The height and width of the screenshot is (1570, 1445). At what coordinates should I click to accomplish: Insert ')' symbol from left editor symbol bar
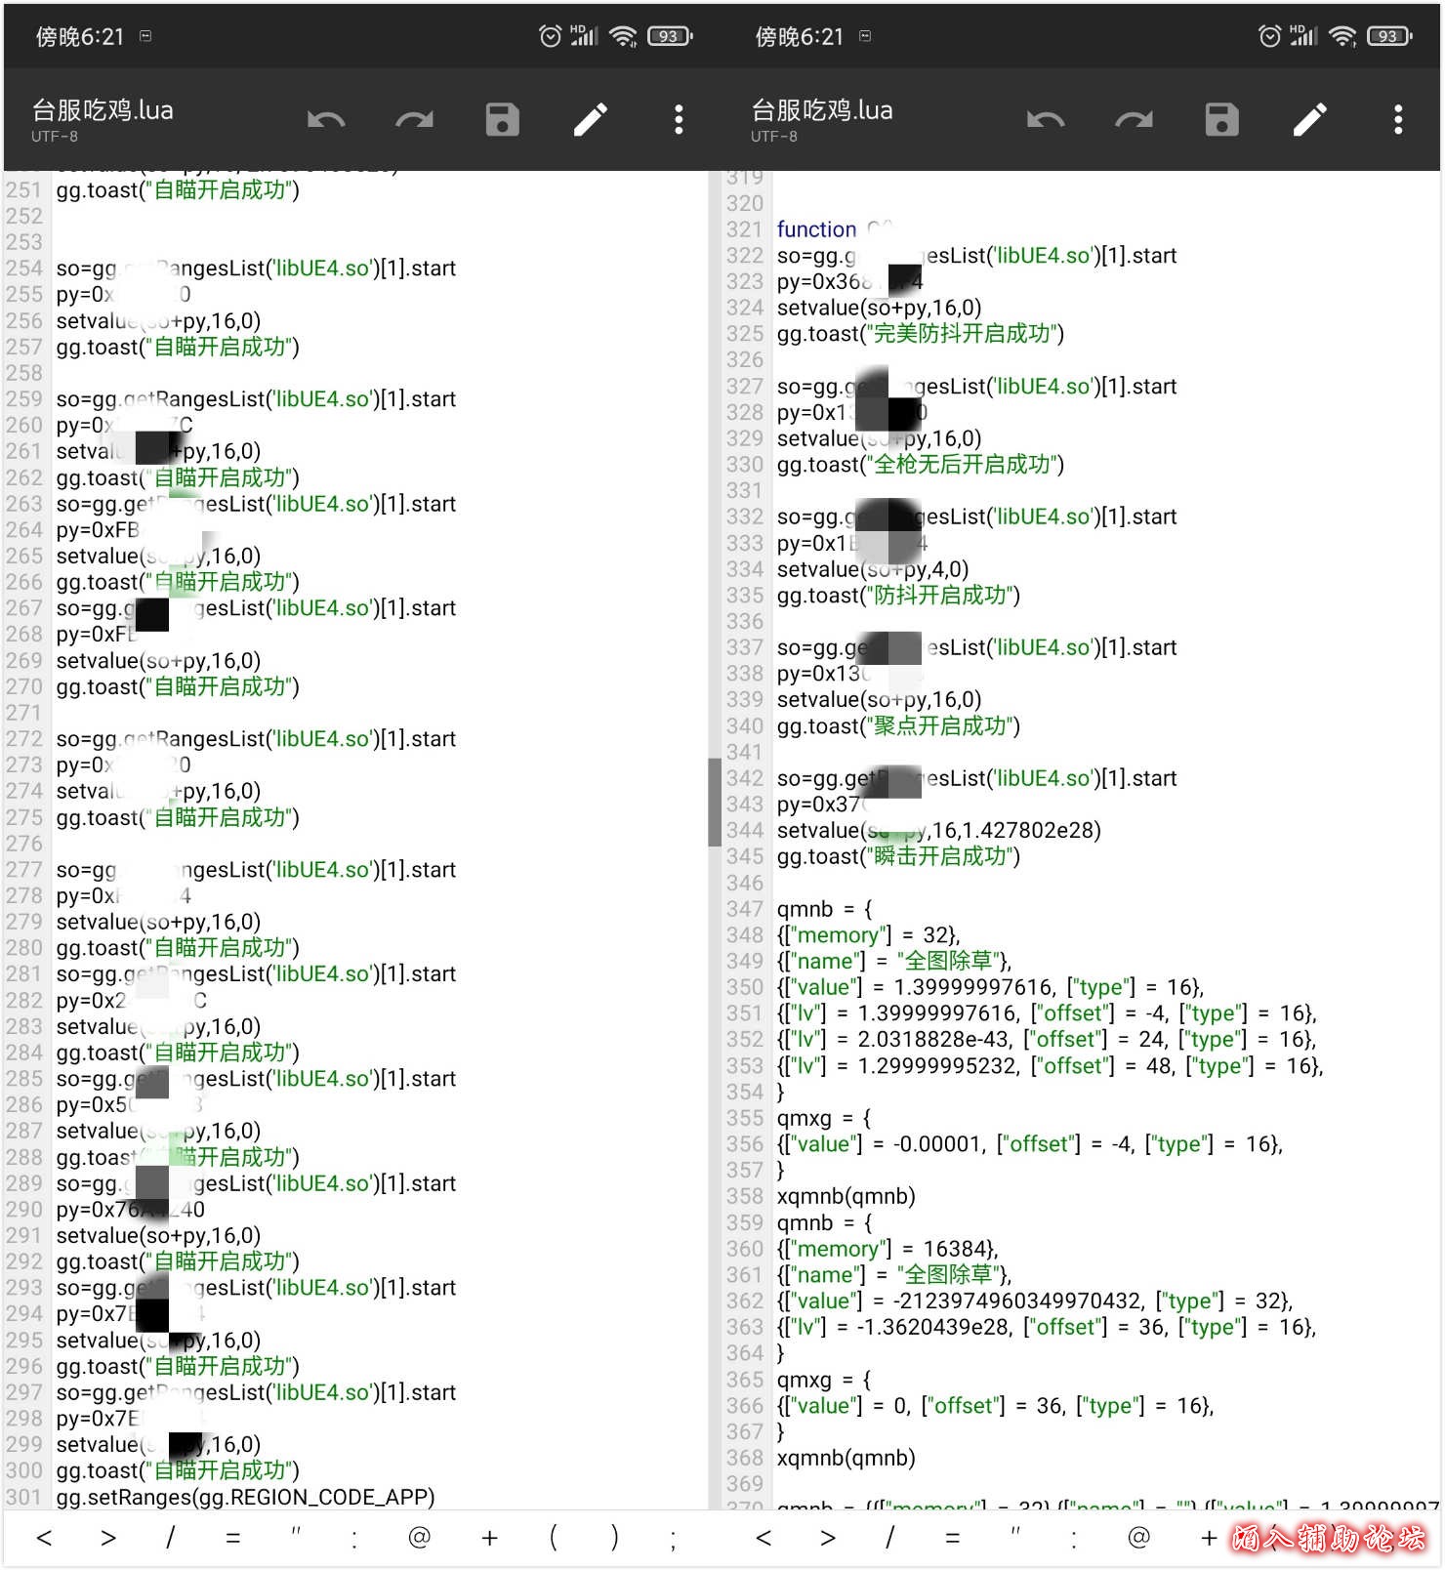coord(614,1538)
